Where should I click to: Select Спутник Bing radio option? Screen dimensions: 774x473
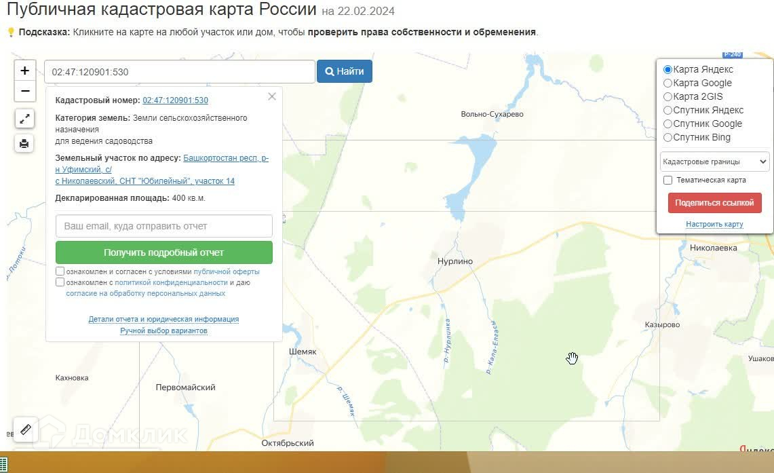click(x=668, y=137)
